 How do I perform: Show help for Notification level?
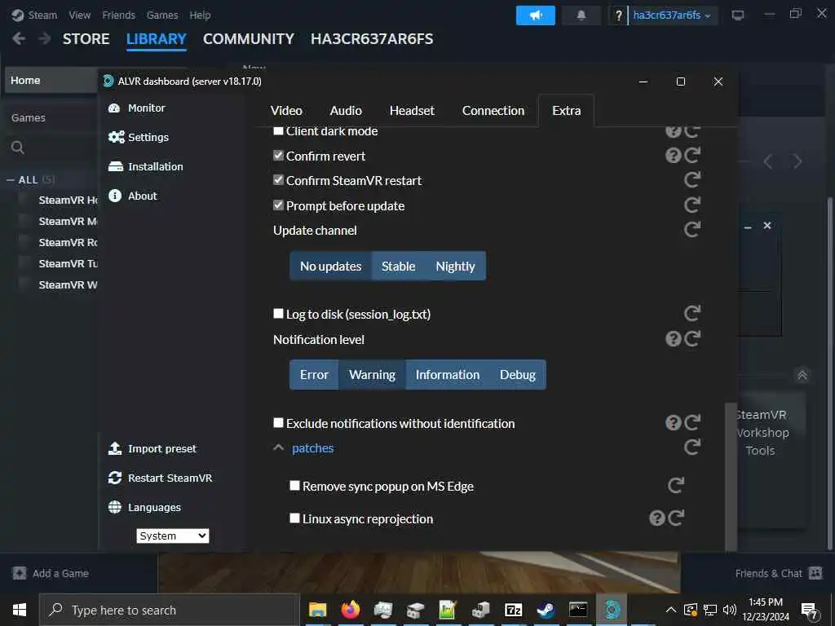[673, 338]
